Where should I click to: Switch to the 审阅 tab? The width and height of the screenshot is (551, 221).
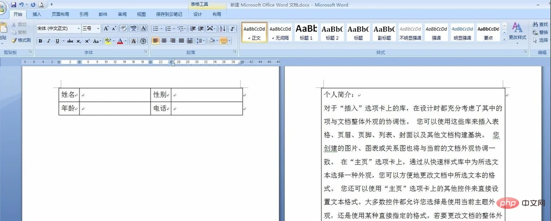pos(122,14)
